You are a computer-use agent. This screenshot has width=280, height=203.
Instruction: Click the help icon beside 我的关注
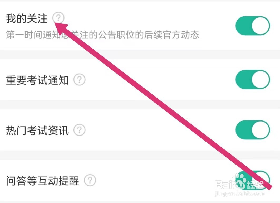(x=58, y=18)
